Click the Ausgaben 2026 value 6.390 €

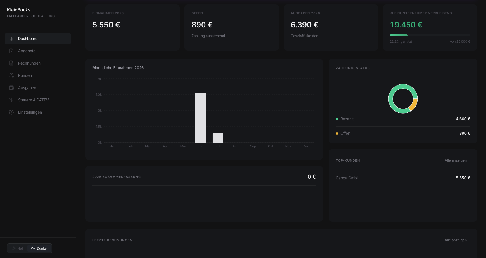pyautogui.click(x=305, y=25)
